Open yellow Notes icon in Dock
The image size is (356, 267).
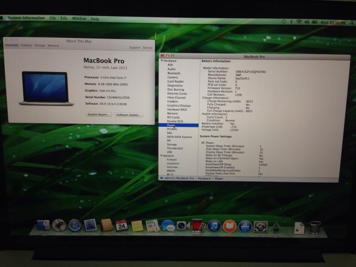137,226
